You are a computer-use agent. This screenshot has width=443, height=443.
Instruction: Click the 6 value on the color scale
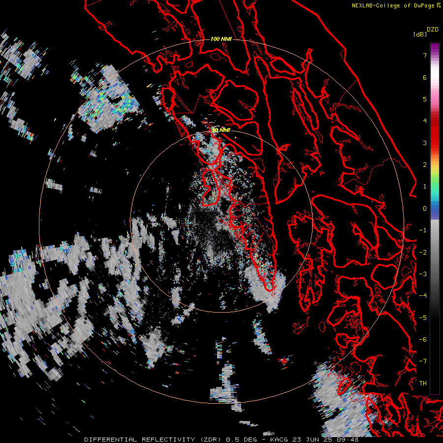coord(425,77)
